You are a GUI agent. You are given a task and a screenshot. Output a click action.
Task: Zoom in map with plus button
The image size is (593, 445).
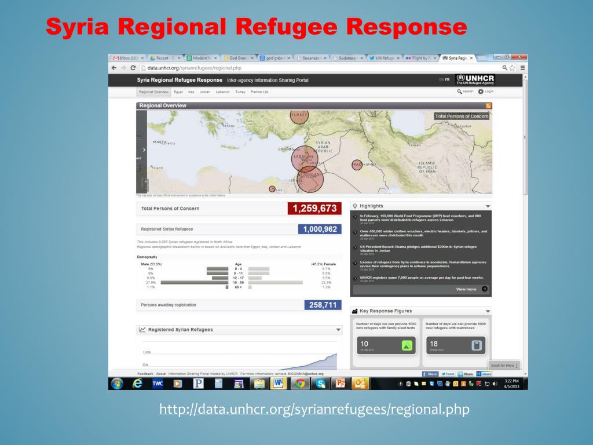(145, 181)
